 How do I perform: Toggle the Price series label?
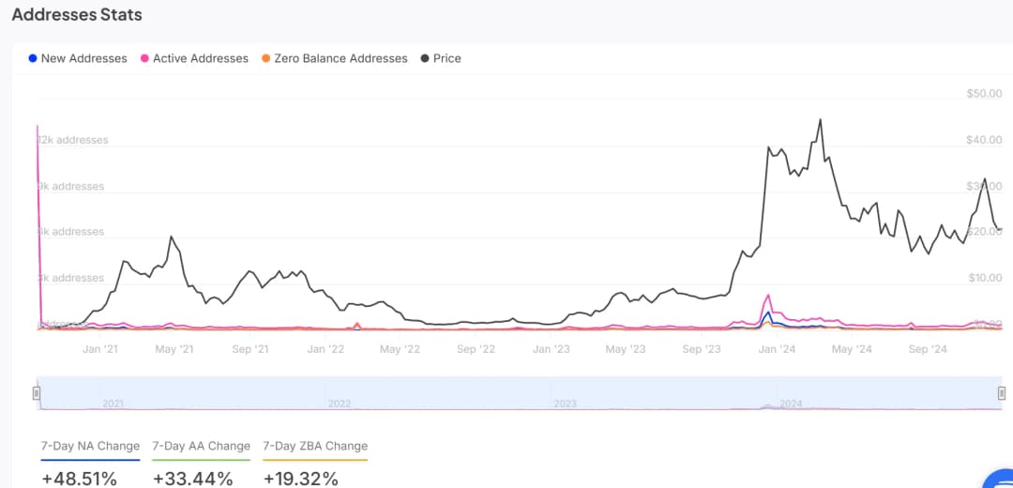[446, 58]
